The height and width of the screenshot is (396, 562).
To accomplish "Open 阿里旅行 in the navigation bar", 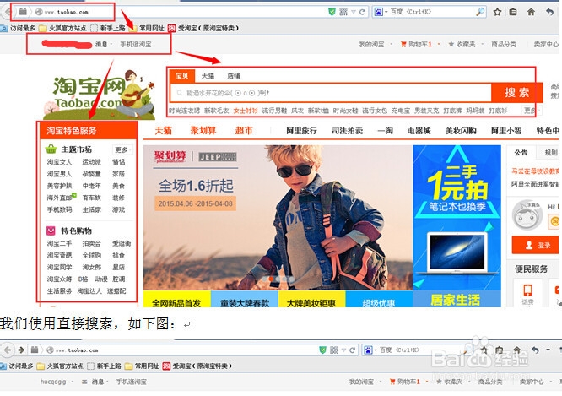I will (301, 131).
